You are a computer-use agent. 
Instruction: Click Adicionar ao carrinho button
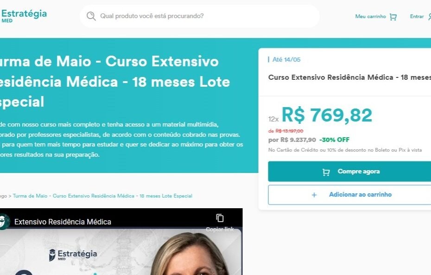(349, 195)
